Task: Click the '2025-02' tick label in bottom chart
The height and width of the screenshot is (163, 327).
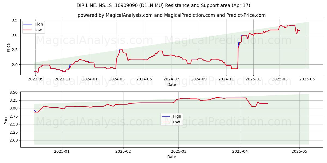Action: [123, 152]
